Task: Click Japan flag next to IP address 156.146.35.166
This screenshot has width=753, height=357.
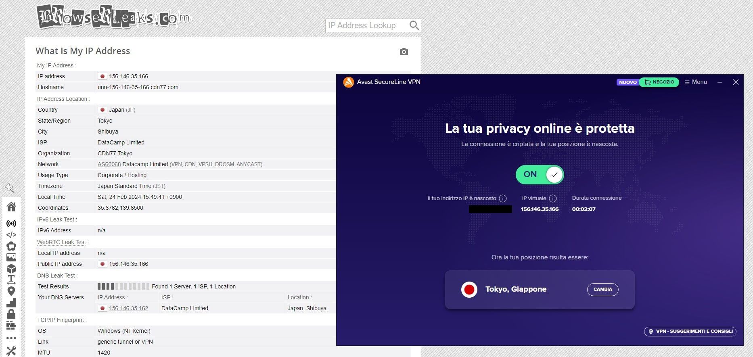Action: click(102, 76)
